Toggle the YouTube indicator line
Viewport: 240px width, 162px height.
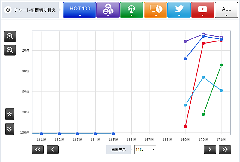point(202,10)
